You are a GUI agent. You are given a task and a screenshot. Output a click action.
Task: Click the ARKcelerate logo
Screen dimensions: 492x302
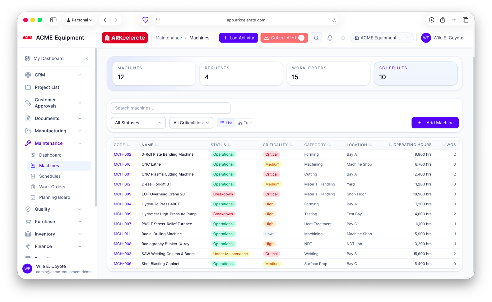(x=125, y=38)
